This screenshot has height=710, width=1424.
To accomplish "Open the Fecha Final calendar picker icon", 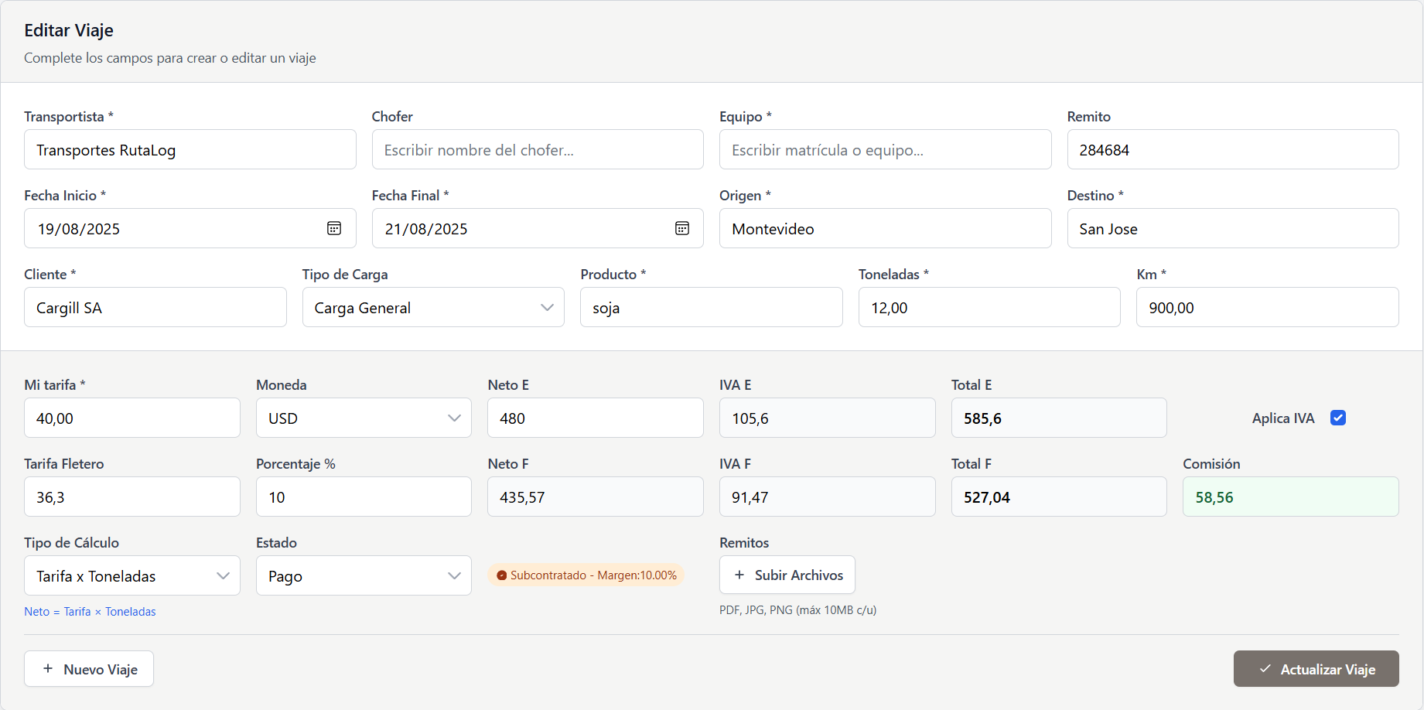I will point(682,228).
